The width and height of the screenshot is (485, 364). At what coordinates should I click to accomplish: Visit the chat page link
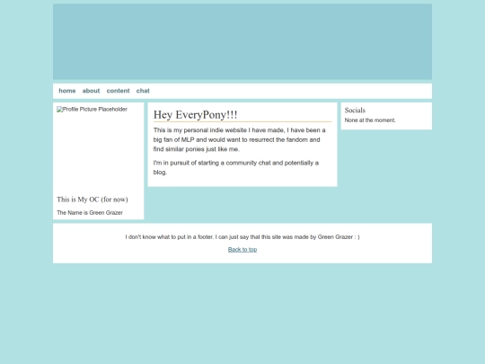(x=143, y=91)
